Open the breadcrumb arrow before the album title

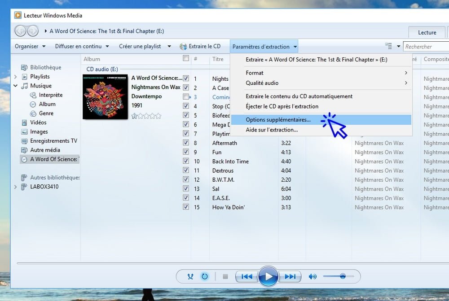click(x=45, y=31)
